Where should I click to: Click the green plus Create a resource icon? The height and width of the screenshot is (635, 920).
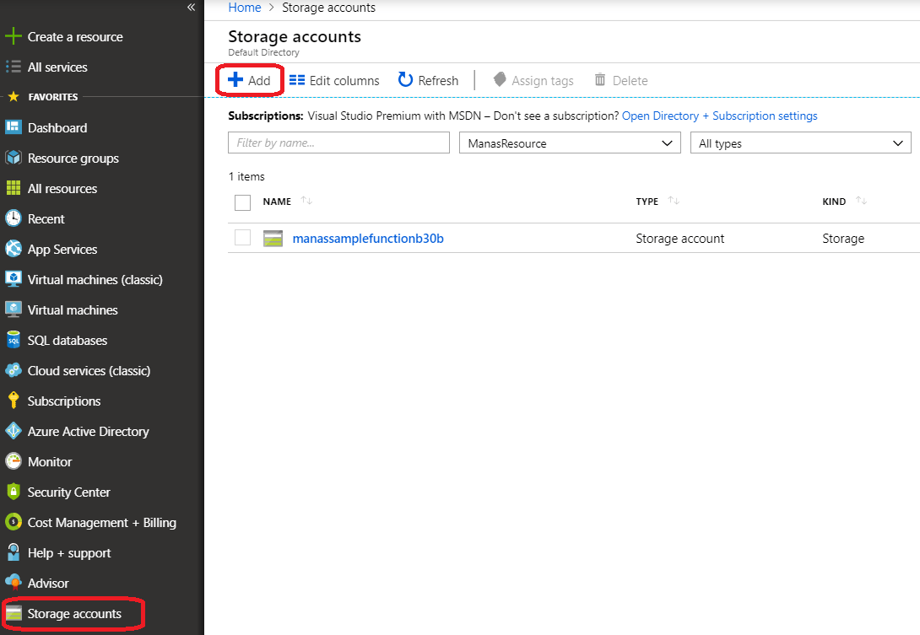13,36
